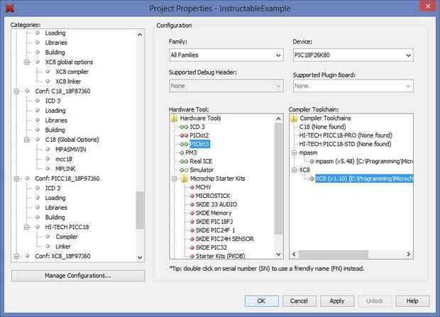
Task: Select SKDE PIC18FJ kit
Action: (214, 222)
